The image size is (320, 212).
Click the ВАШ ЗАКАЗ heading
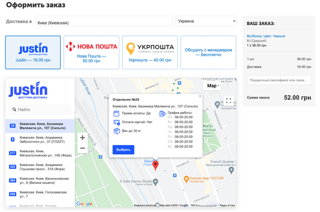[261, 23]
